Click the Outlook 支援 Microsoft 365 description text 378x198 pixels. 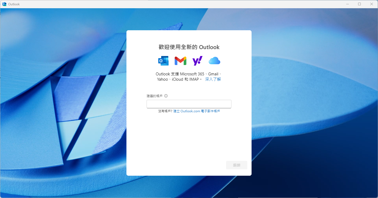click(189, 76)
